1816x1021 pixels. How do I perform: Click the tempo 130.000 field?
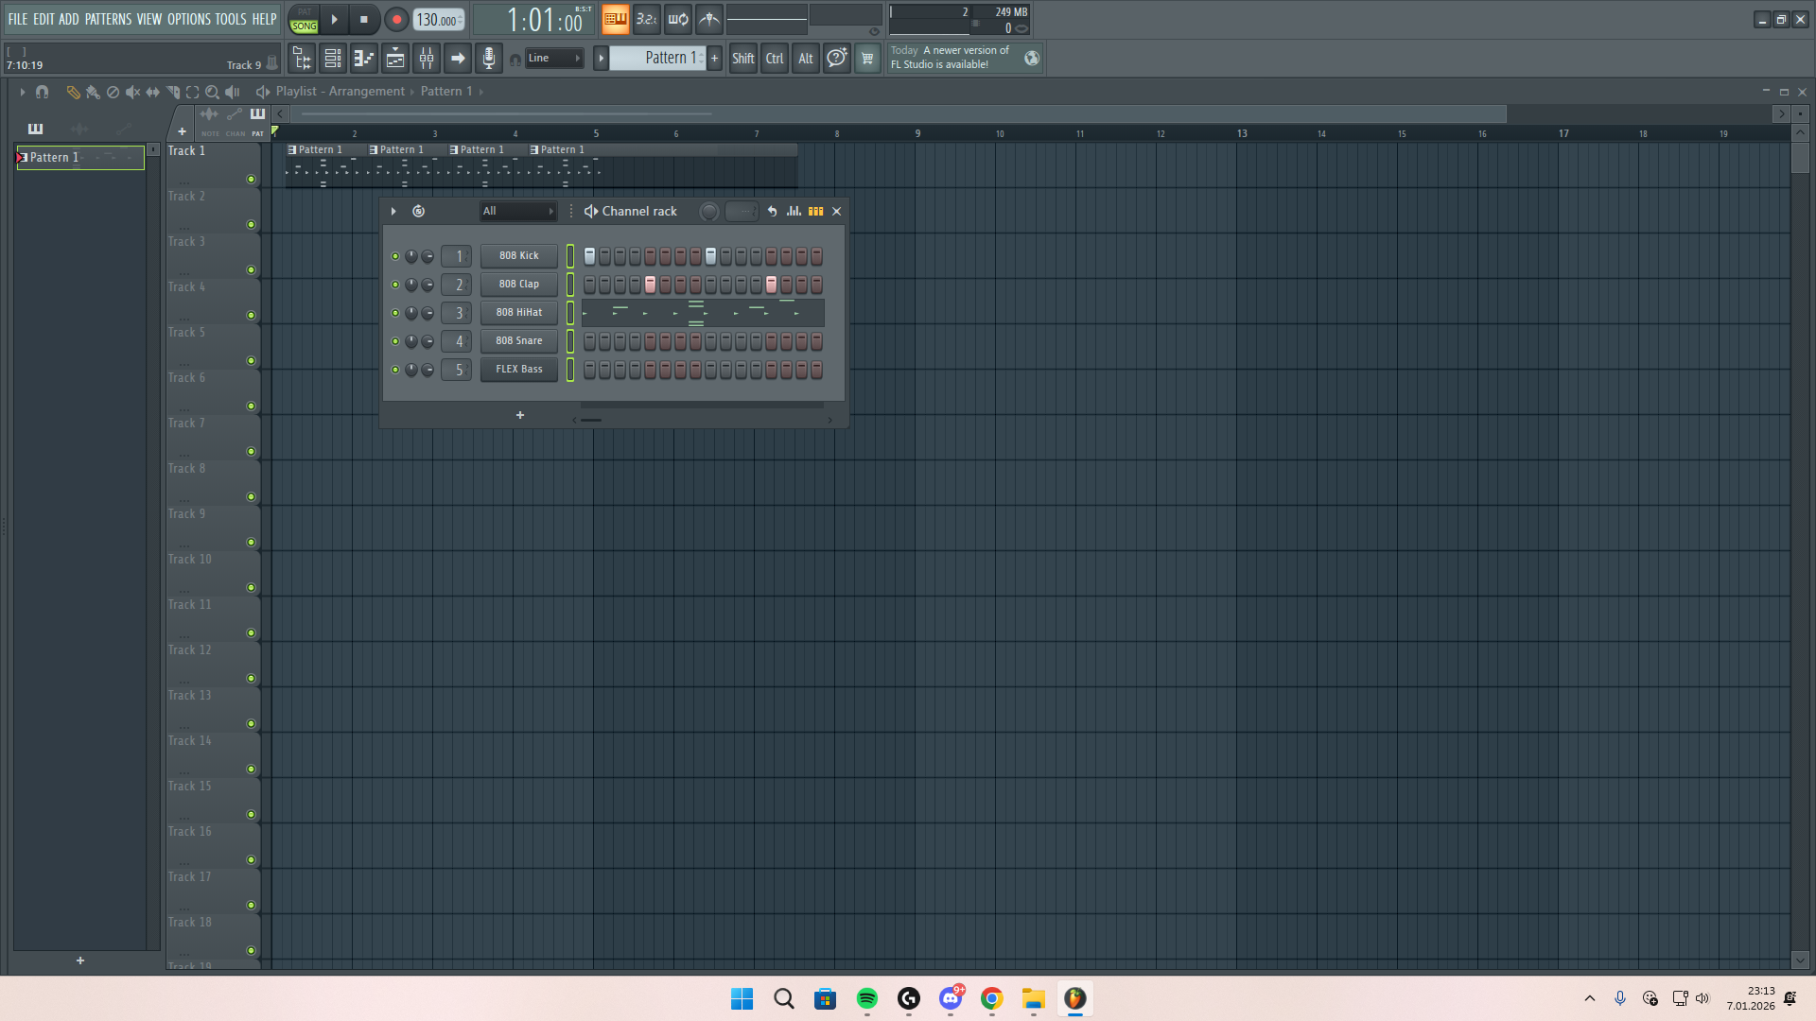439,20
